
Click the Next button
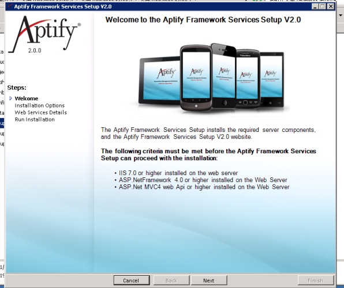click(x=209, y=281)
